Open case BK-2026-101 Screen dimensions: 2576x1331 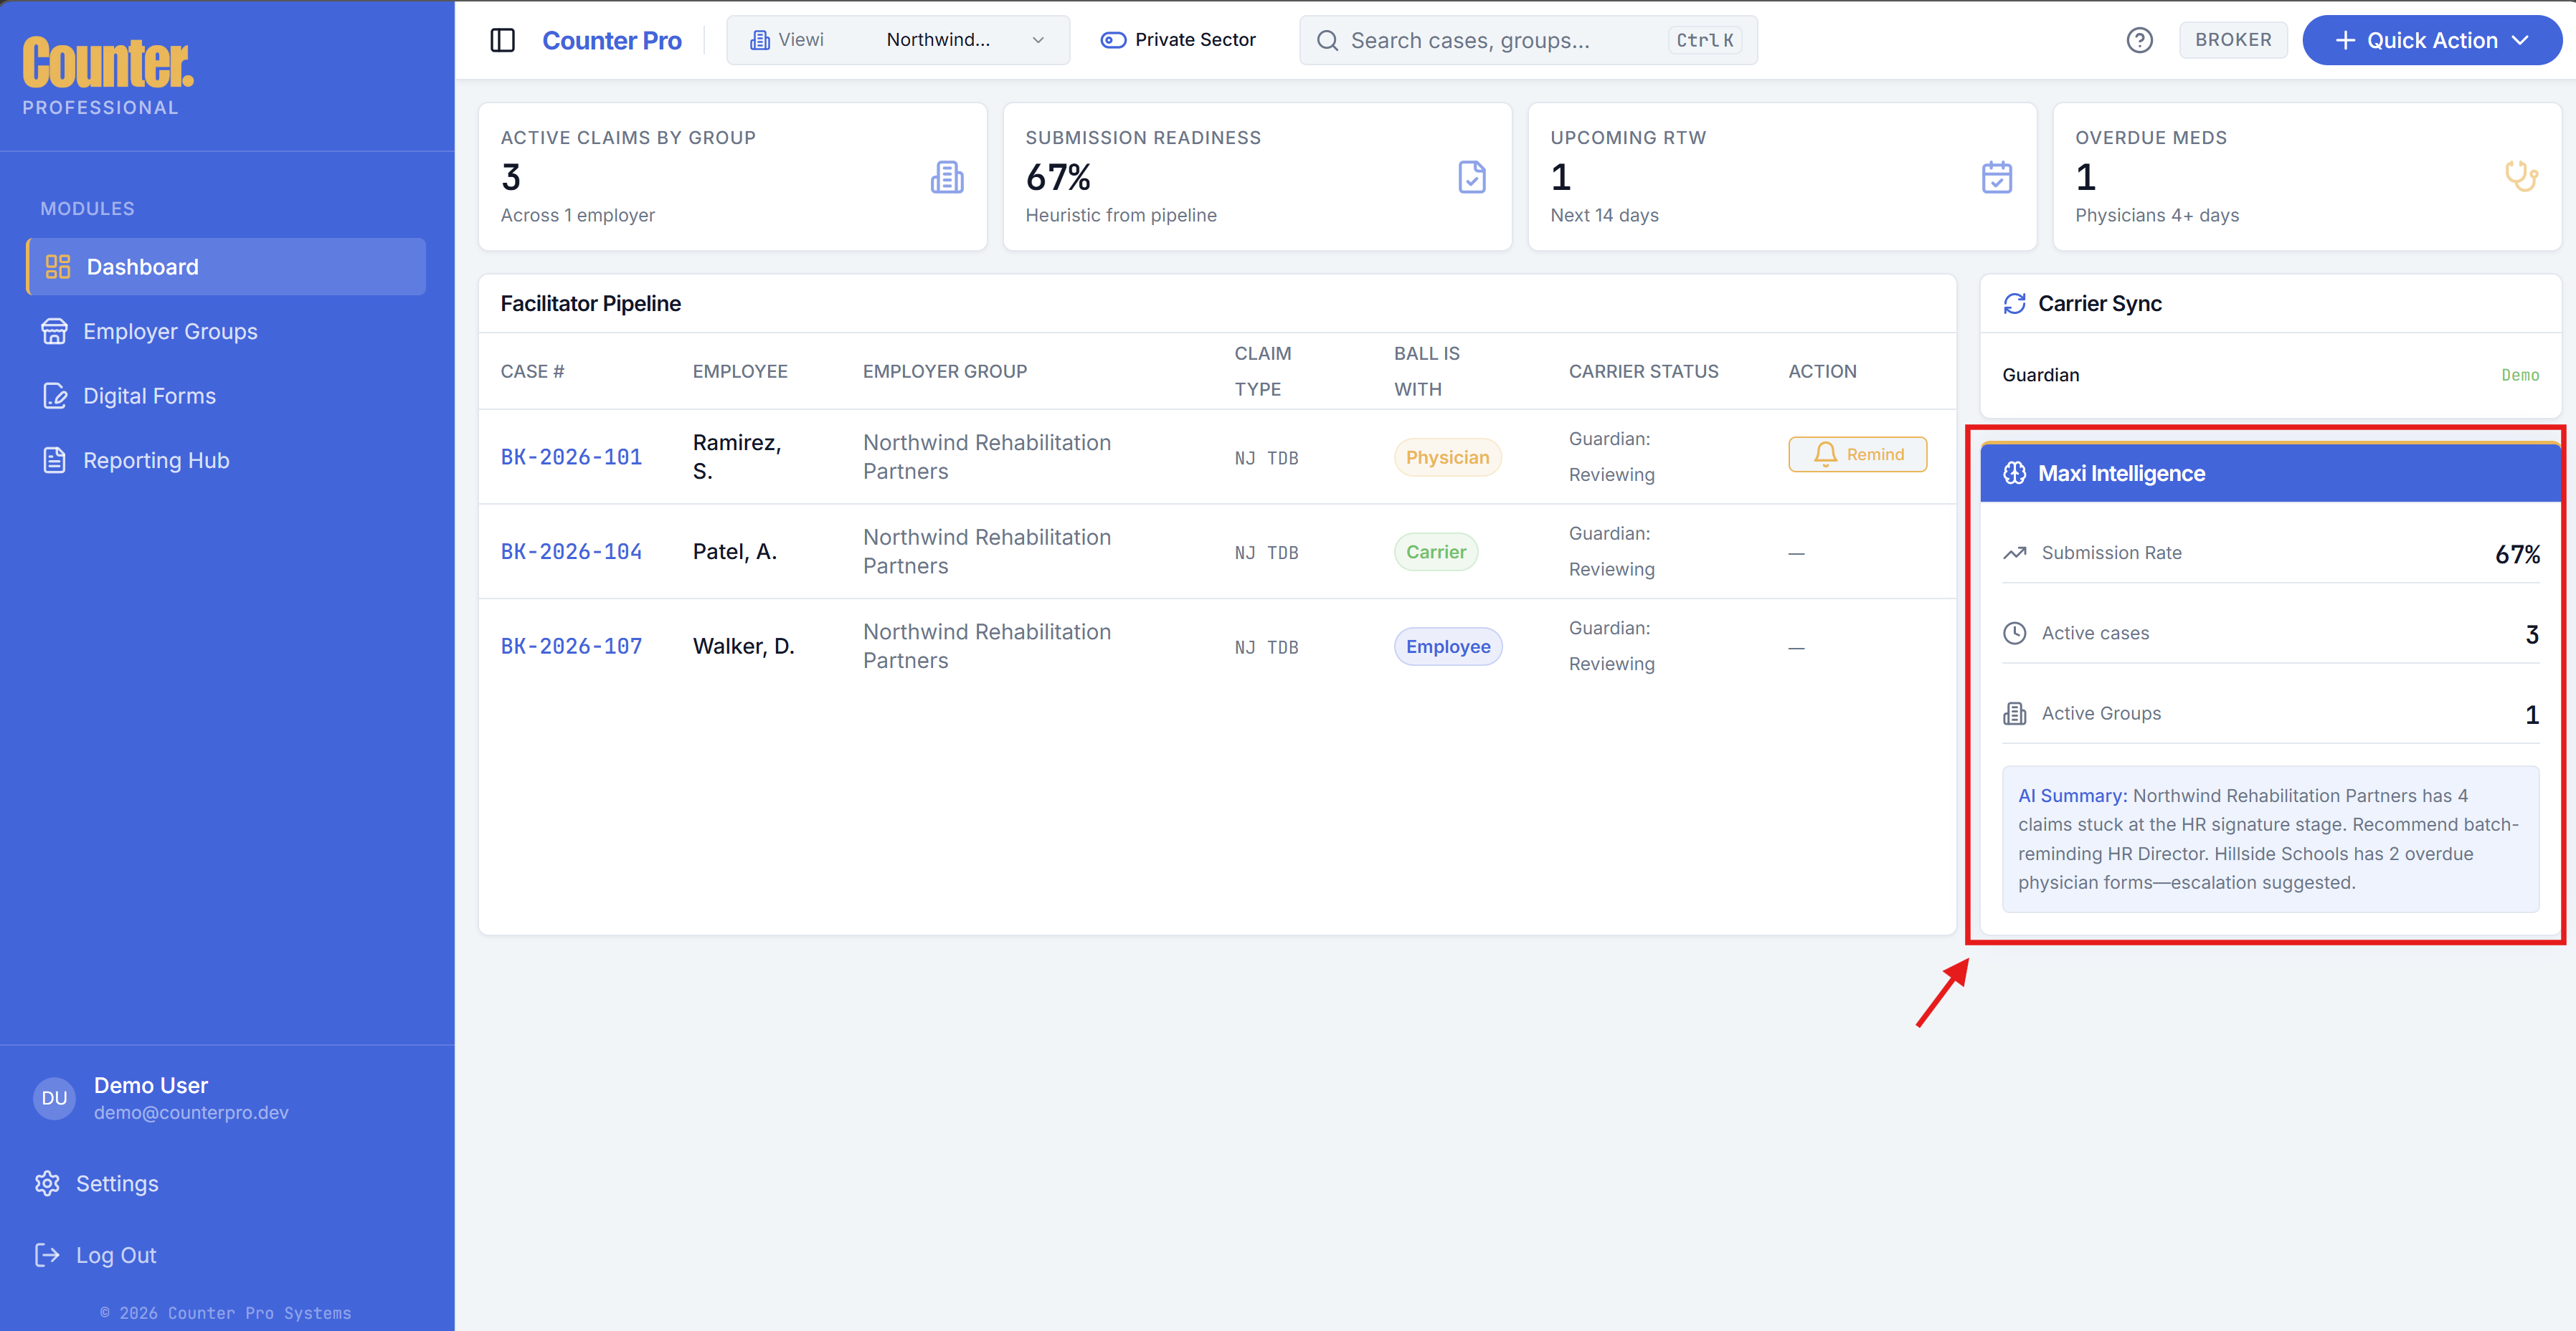pos(571,456)
